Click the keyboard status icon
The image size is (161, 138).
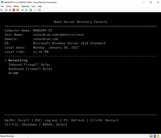151,136
